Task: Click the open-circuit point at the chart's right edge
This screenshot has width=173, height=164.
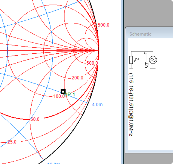Action: 98,50
